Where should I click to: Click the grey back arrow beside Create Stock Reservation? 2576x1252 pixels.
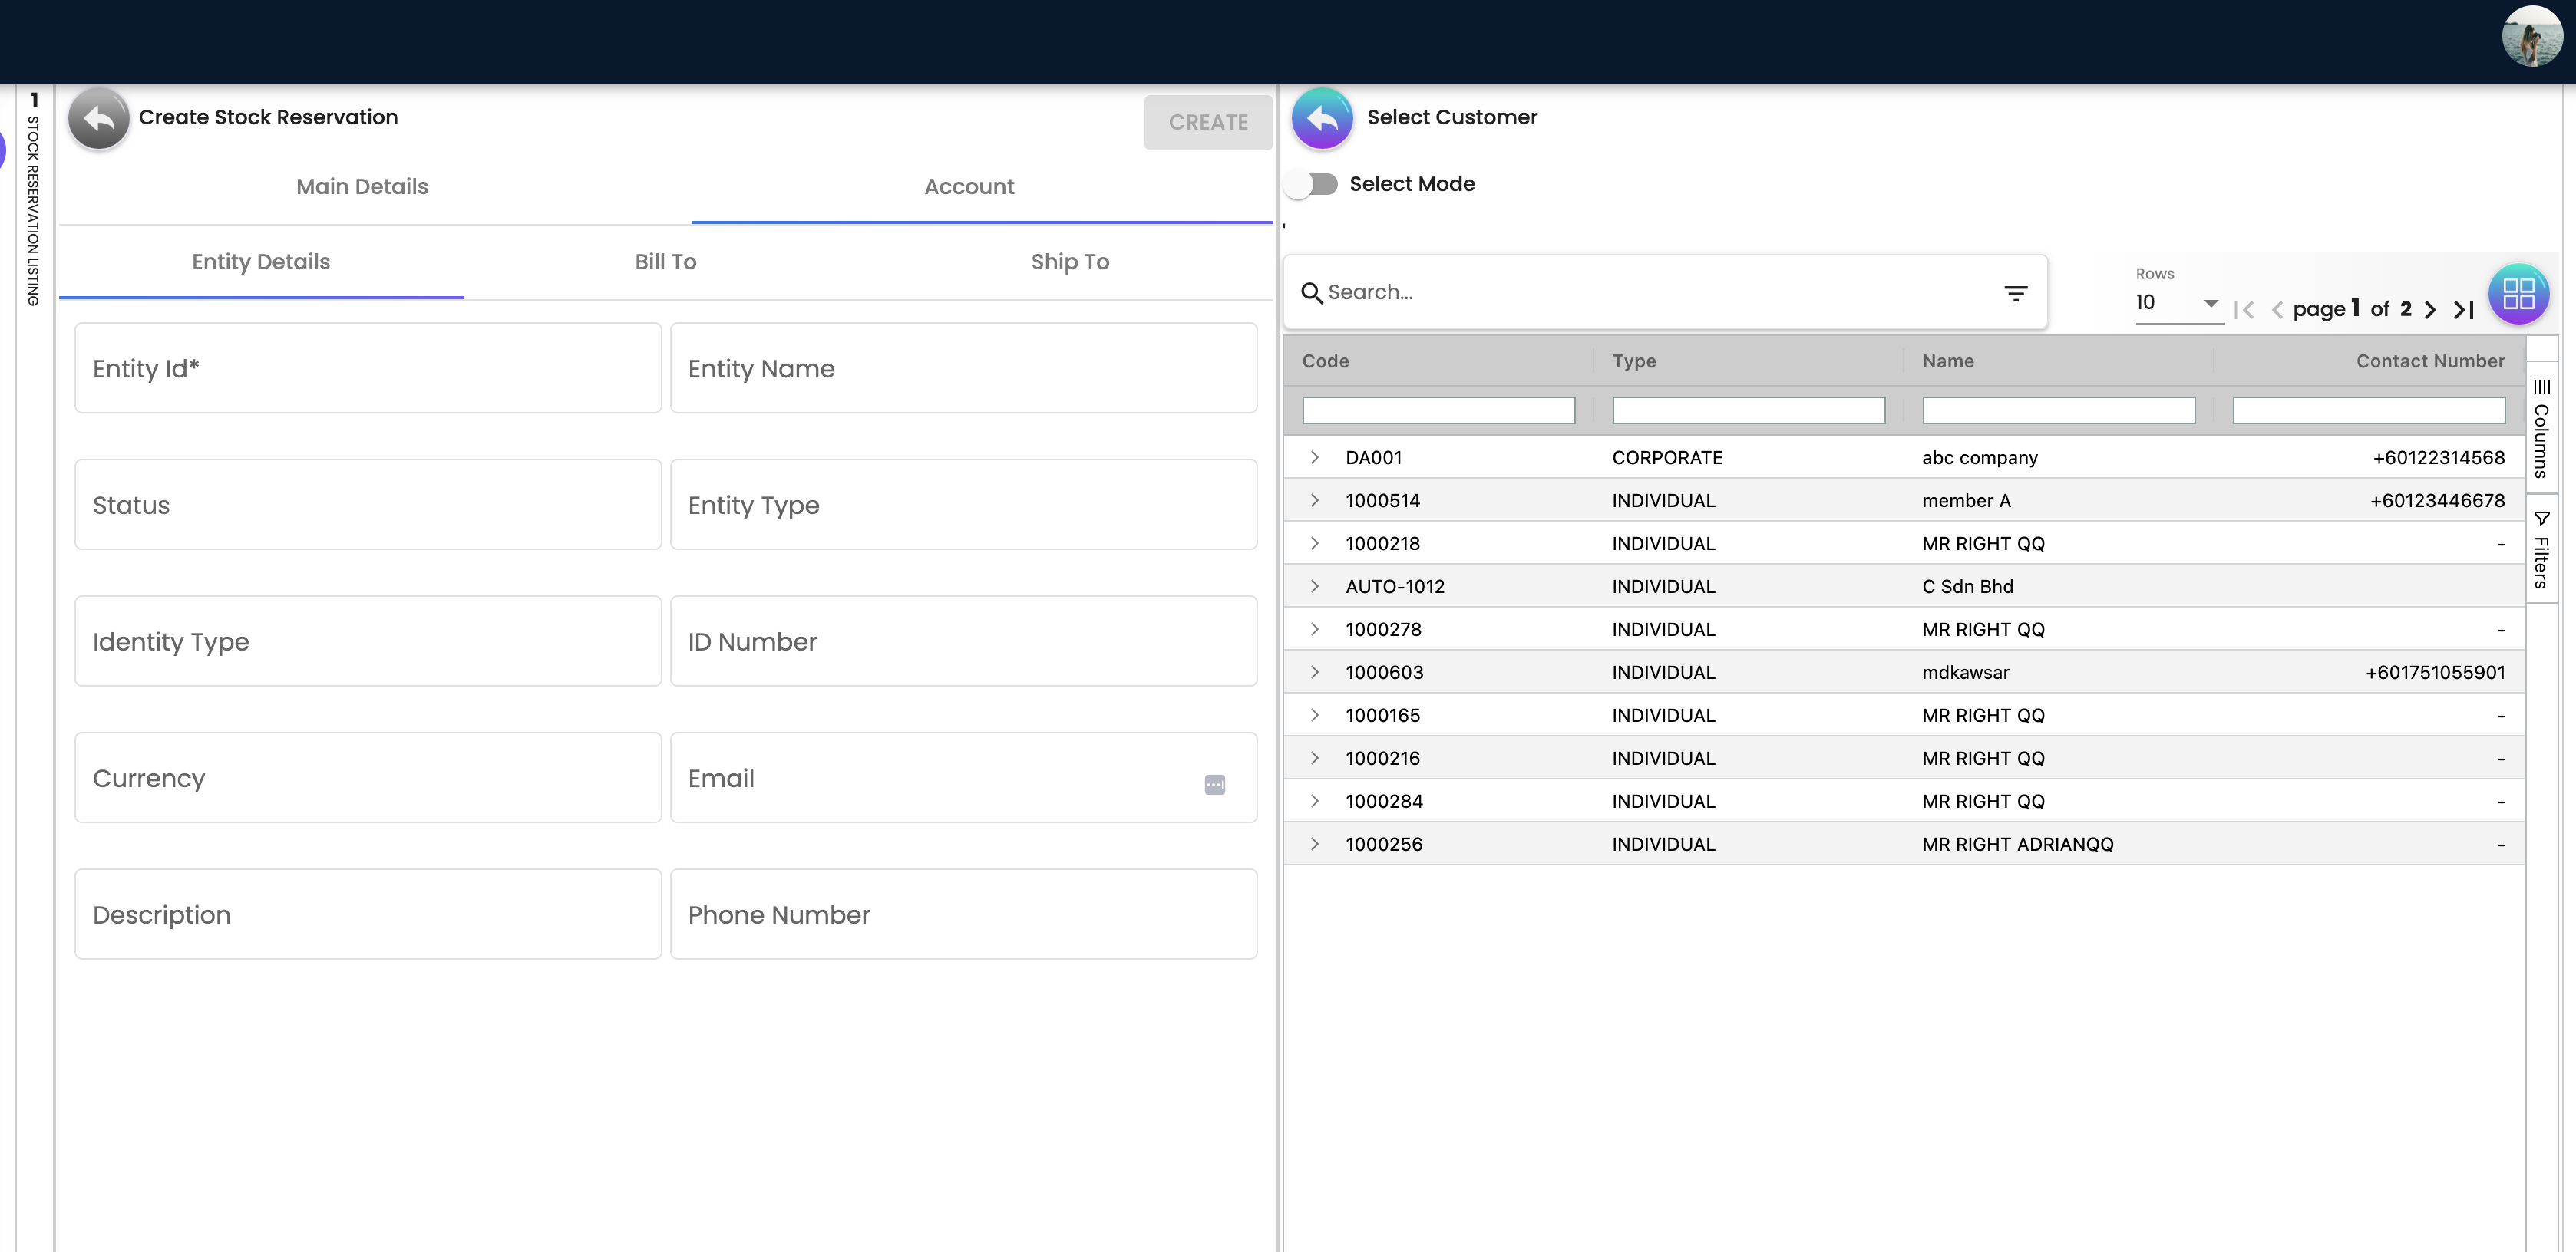click(x=98, y=119)
